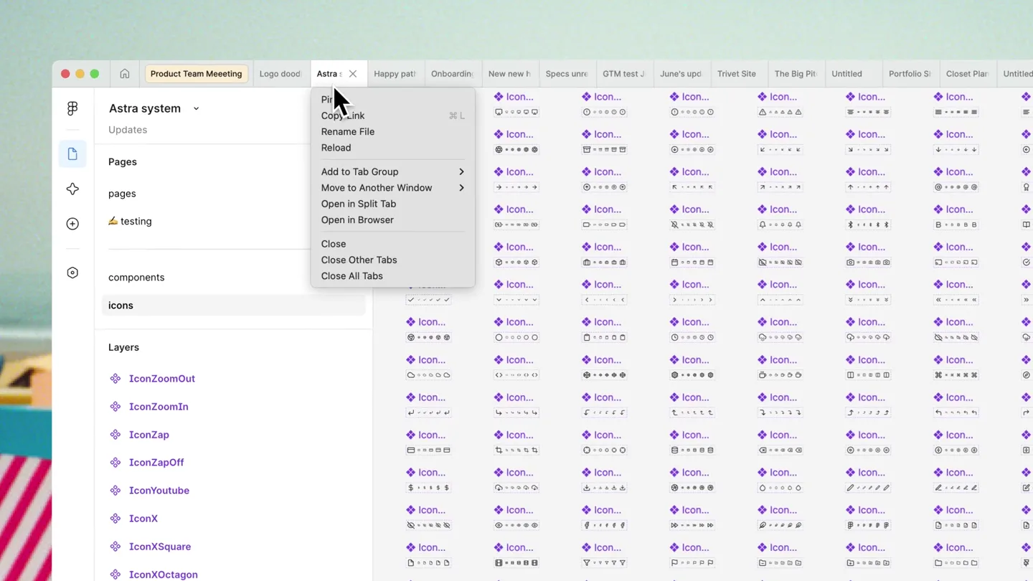This screenshot has width=1033, height=581.
Task: Click the home icon in tab bar
Action: pos(125,74)
